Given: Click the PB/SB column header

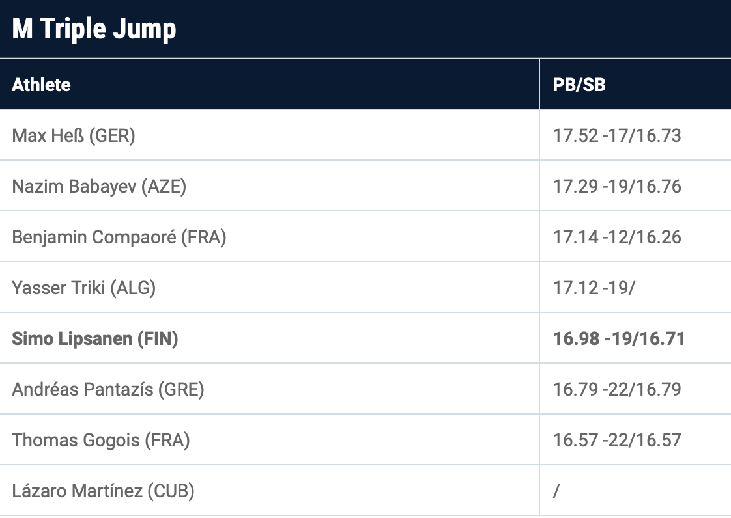Looking at the screenshot, I should point(579,85).
